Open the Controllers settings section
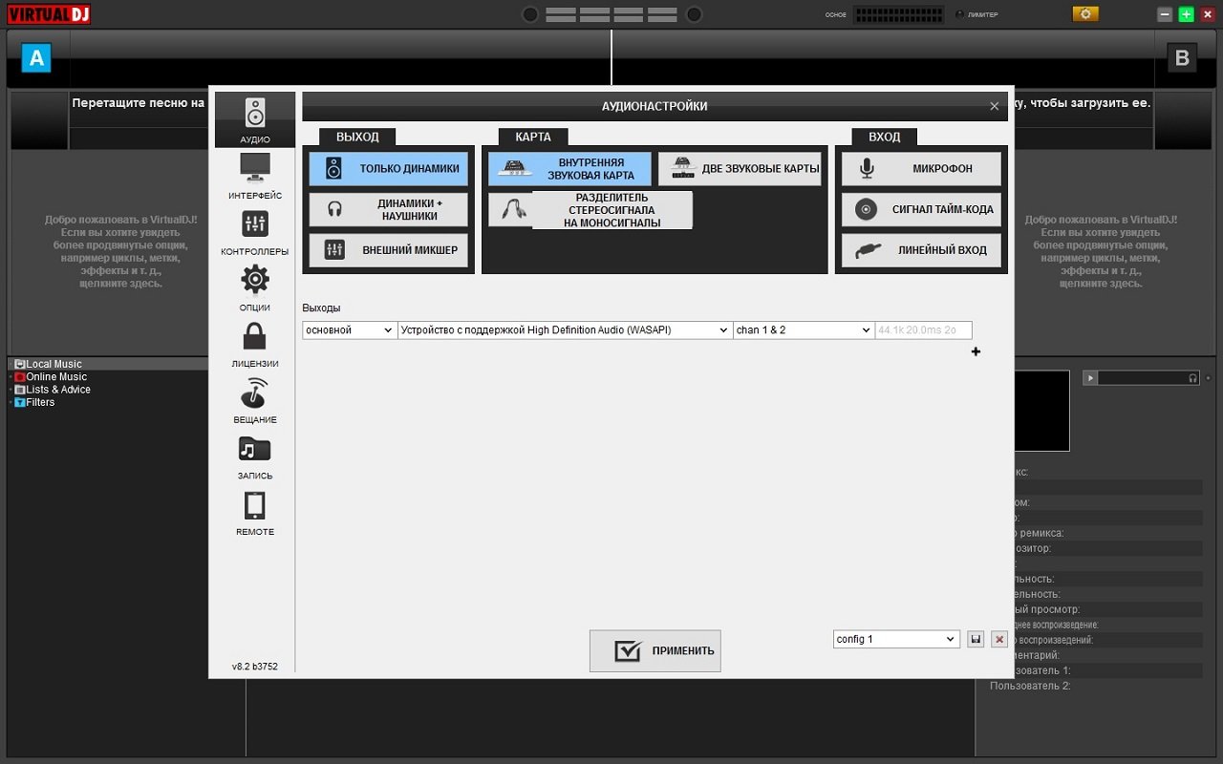Image resolution: width=1223 pixels, height=764 pixels. coord(255,232)
